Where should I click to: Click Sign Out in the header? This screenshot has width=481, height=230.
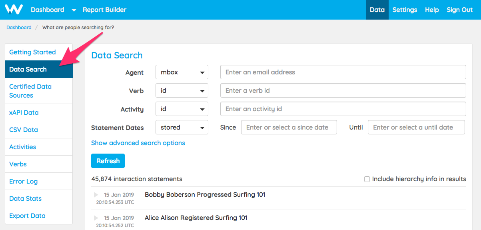click(459, 10)
